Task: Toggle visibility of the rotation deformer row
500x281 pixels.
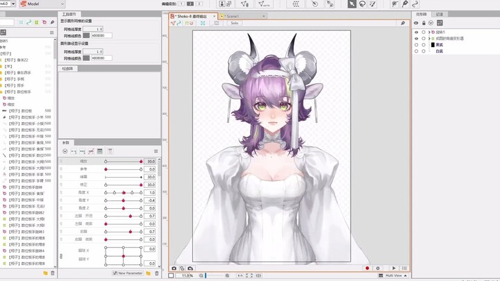Action: (416, 32)
